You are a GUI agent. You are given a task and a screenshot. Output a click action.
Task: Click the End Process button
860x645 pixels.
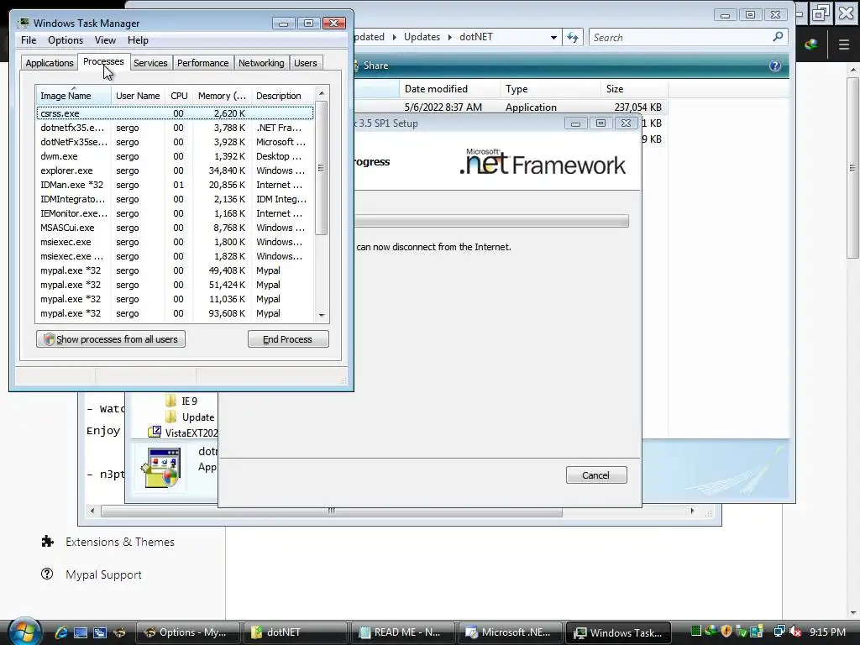[x=288, y=339]
